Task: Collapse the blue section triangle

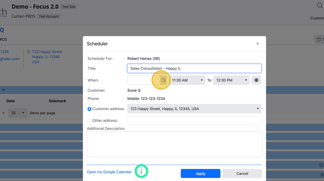Action: (4, 90)
